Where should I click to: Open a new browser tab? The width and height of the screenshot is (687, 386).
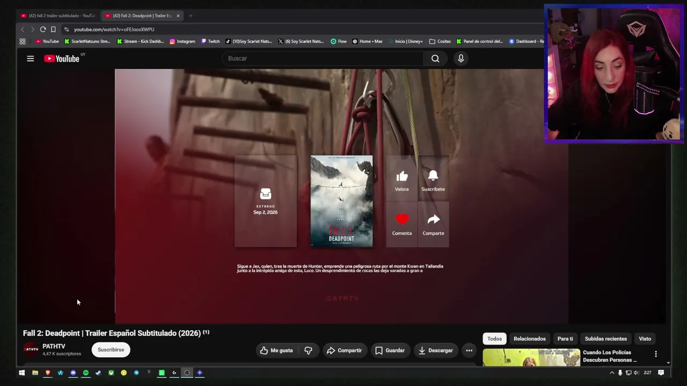coord(191,16)
